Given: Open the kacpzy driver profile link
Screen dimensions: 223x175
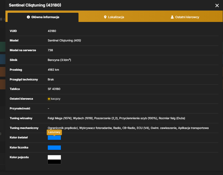Looking at the screenshot, I should coord(55,99).
